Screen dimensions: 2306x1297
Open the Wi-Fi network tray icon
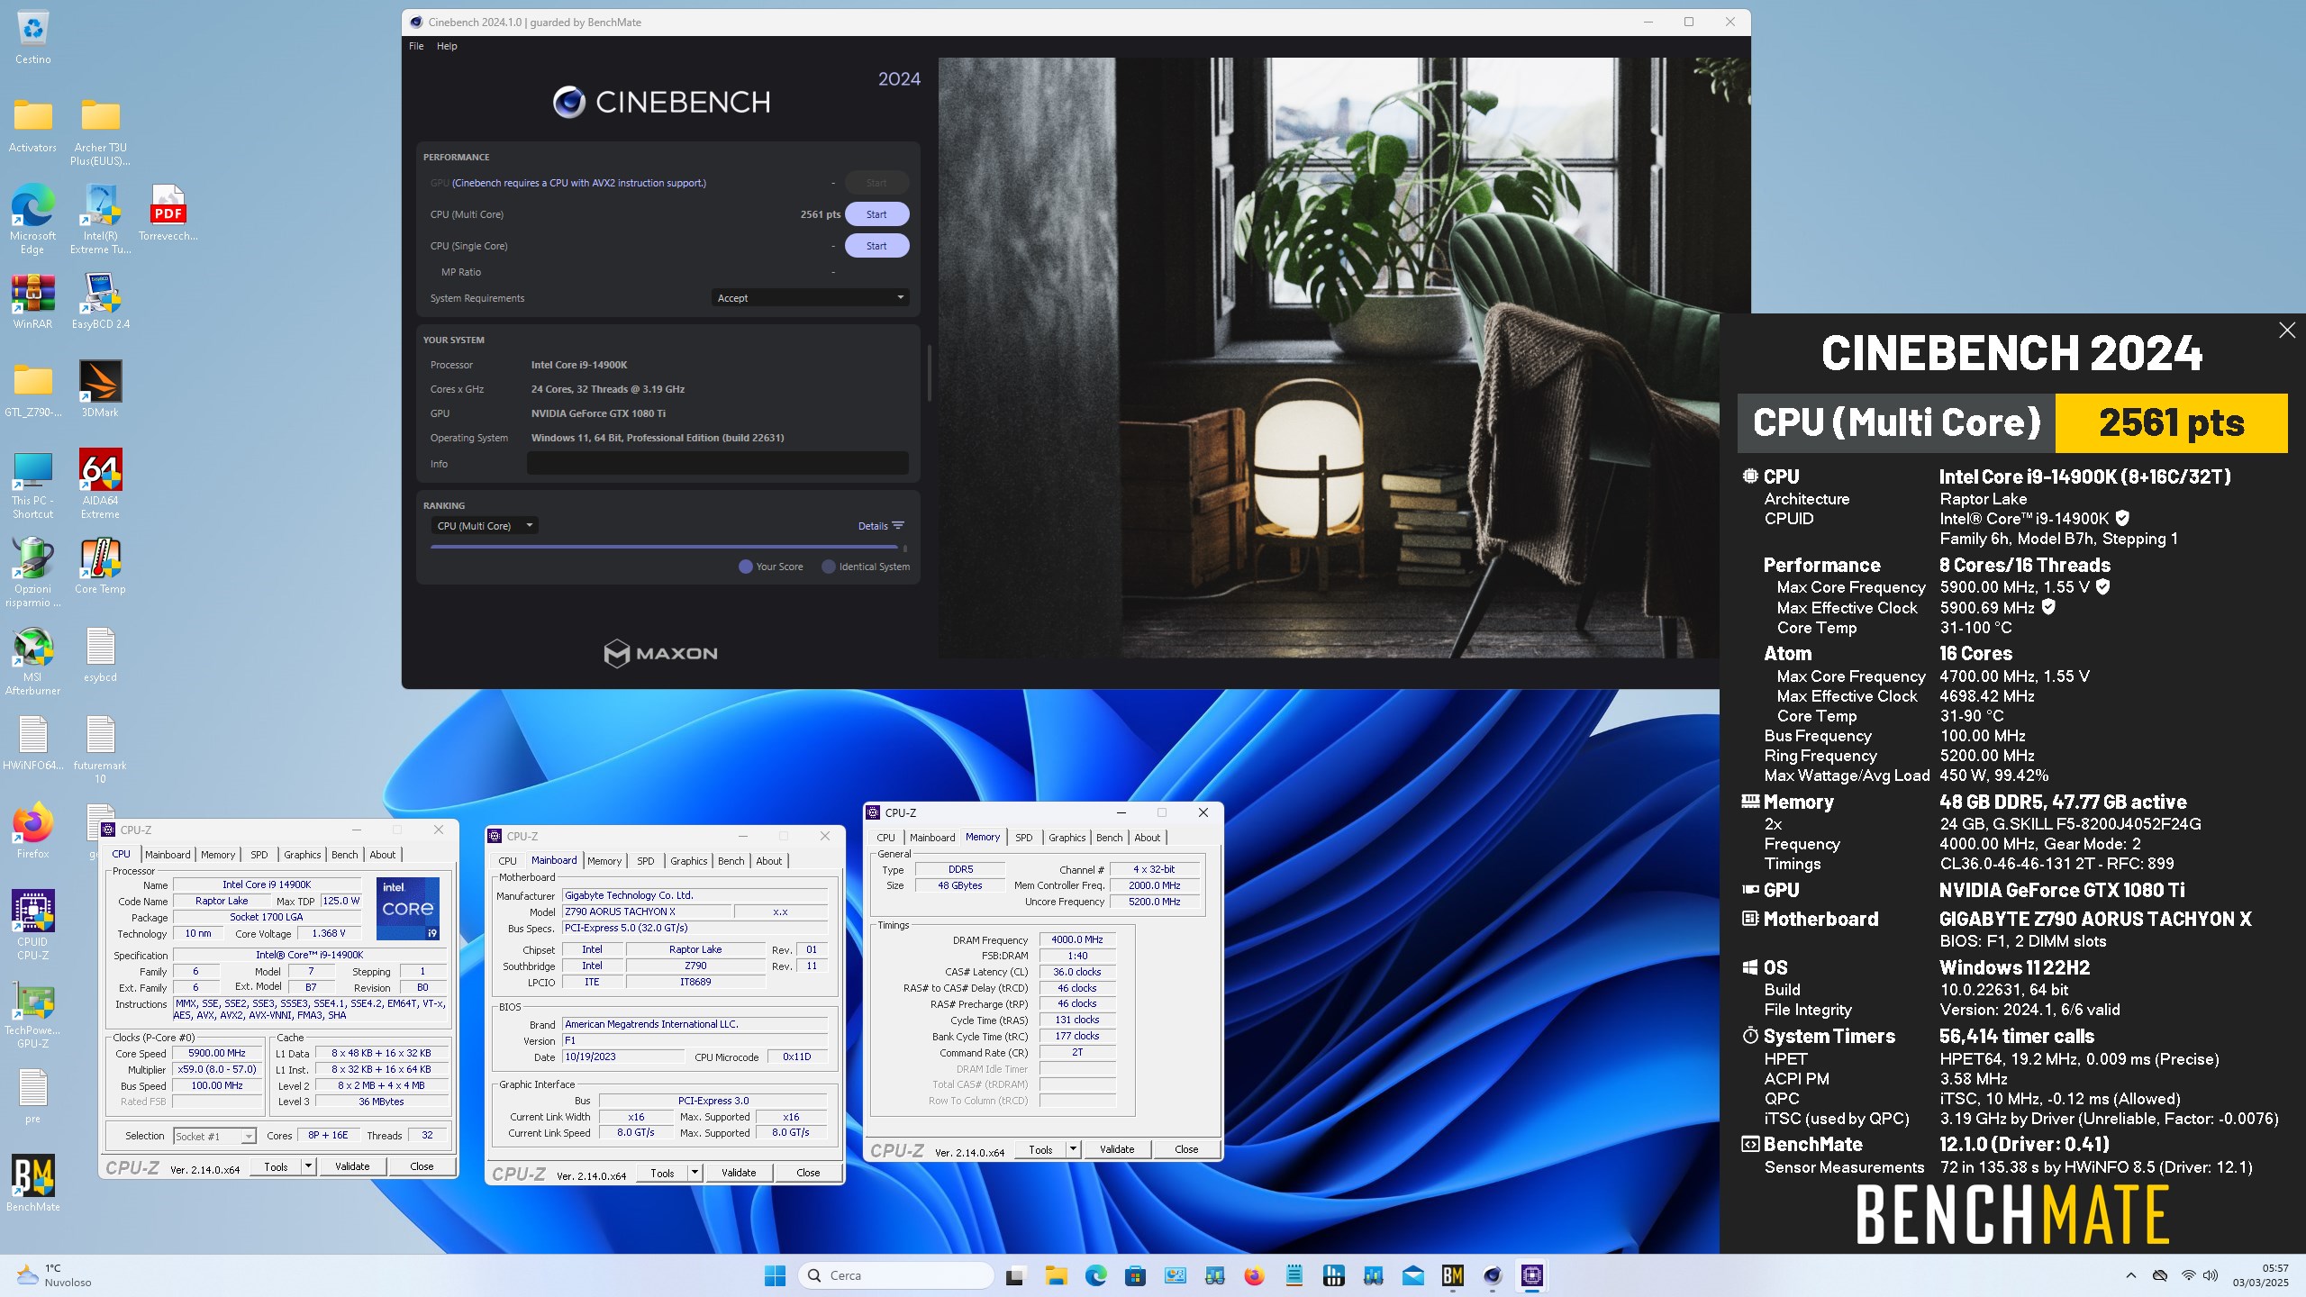point(2188,1275)
